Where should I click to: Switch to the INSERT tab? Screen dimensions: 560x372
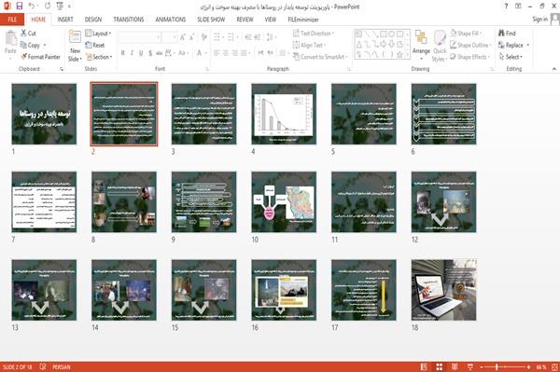click(65, 20)
